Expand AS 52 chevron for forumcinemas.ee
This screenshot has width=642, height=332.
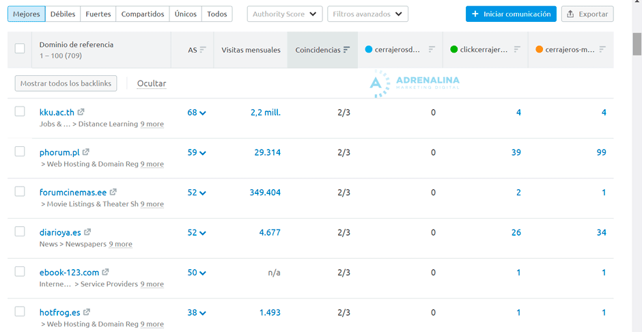pyautogui.click(x=203, y=193)
